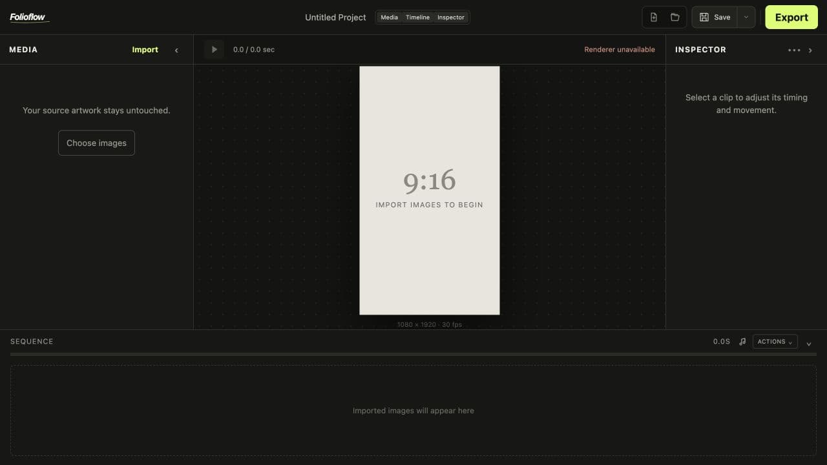
Task: Export the project
Action: pyautogui.click(x=791, y=17)
